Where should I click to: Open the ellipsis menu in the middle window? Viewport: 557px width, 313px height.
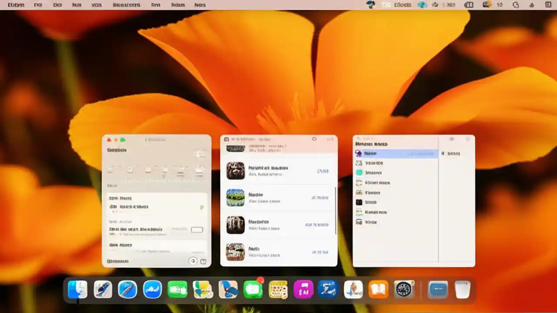(330, 139)
